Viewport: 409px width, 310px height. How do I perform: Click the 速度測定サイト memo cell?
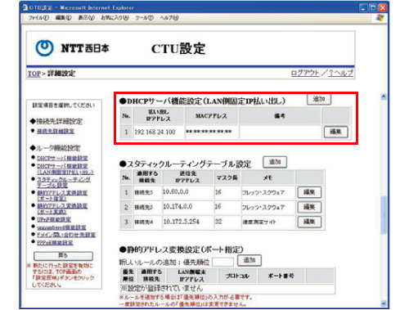pos(267,222)
